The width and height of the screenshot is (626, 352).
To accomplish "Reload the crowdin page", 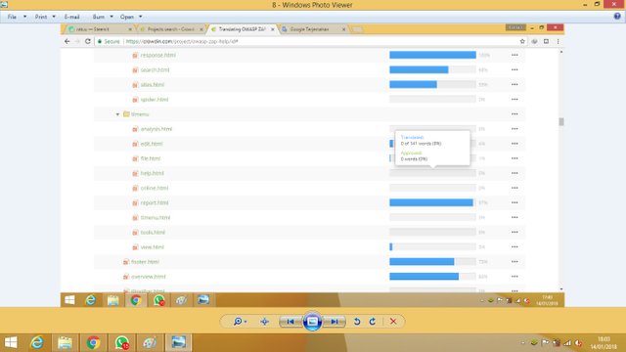I will pos(88,41).
